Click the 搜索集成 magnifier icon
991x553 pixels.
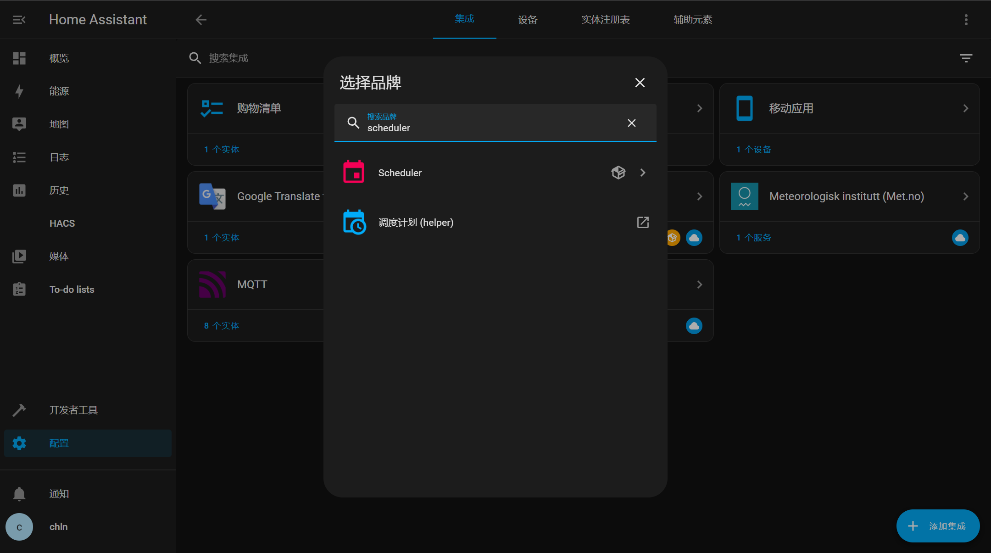pos(195,58)
